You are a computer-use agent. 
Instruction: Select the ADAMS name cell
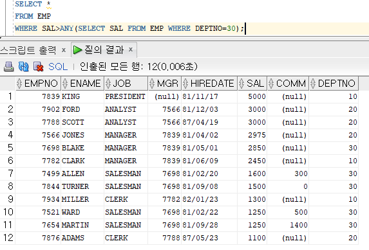coord(82,238)
